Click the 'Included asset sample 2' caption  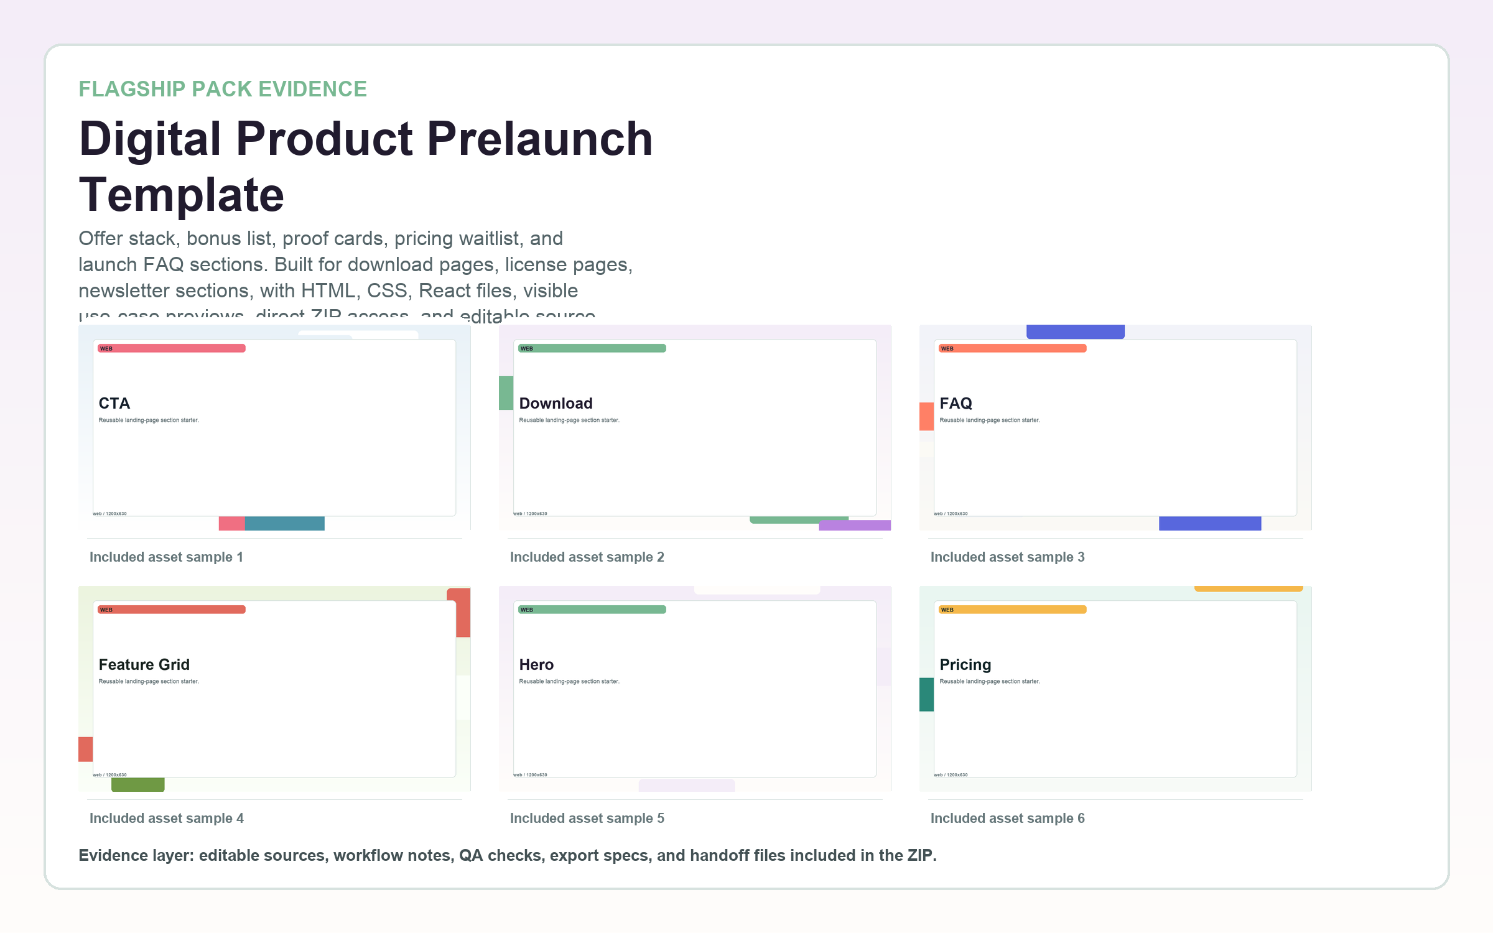pyautogui.click(x=587, y=557)
